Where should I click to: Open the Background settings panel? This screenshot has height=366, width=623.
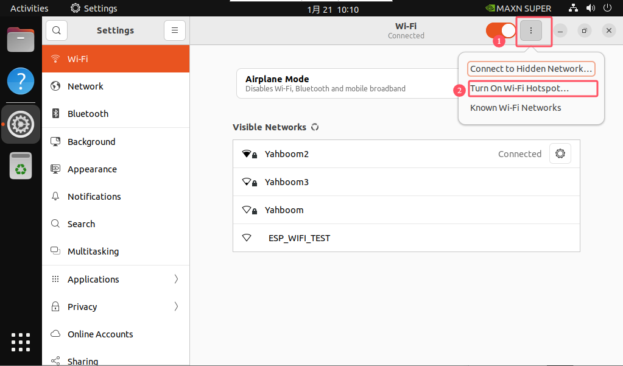point(116,141)
